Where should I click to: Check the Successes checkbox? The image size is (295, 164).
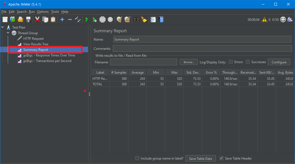[x=248, y=62]
